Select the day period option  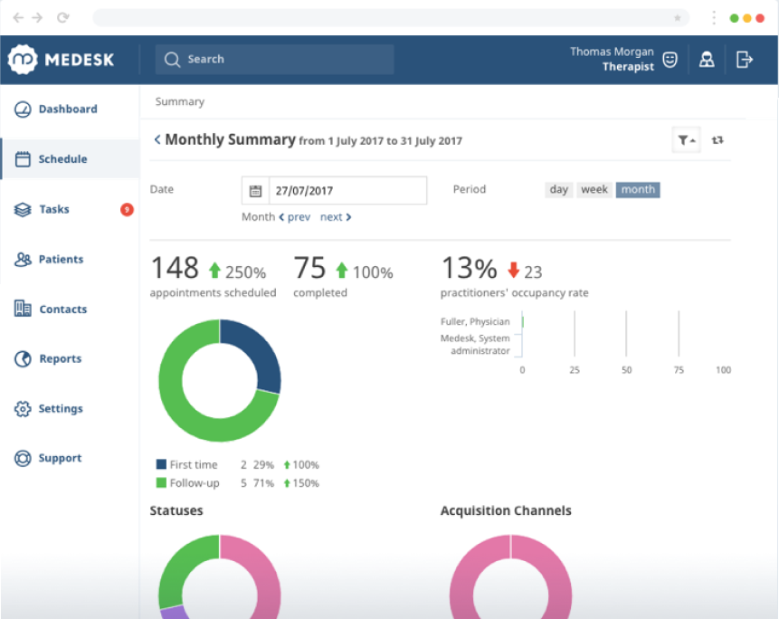[x=558, y=190]
